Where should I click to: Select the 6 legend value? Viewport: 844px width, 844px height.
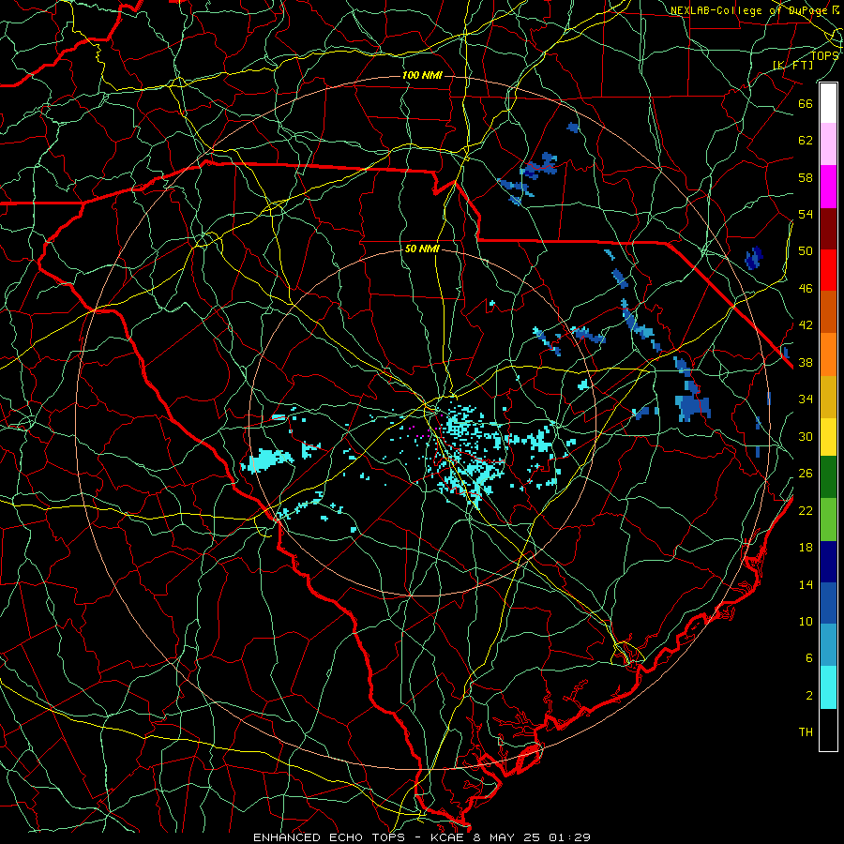pyautogui.click(x=809, y=658)
